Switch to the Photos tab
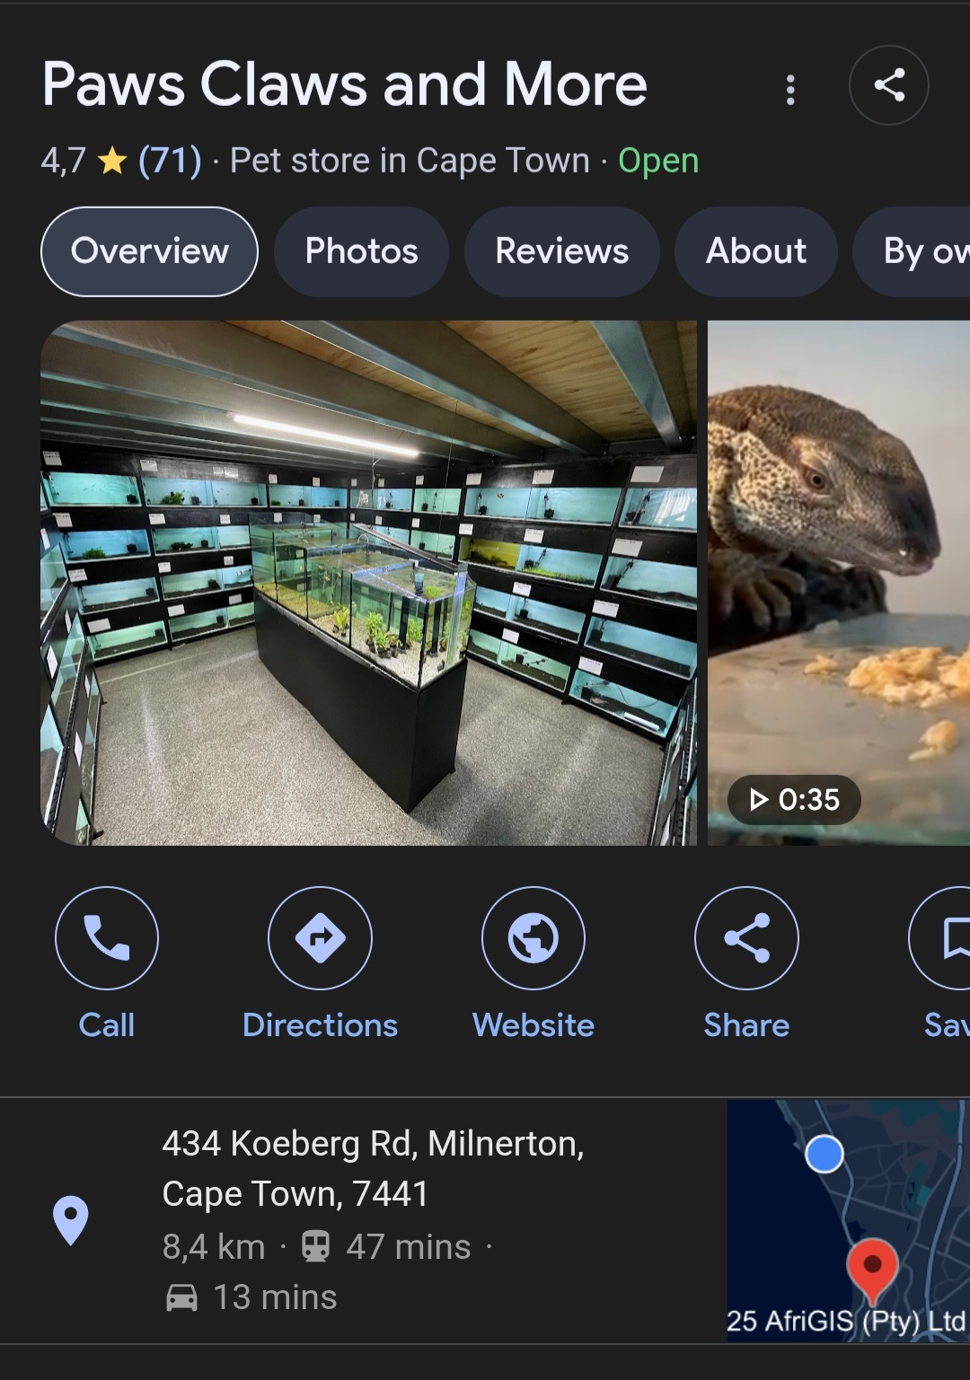970x1380 pixels. (361, 251)
